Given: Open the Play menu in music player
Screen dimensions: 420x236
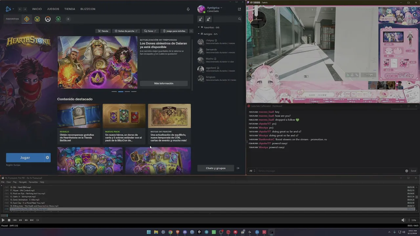Looking at the screenshot, I should [15, 182].
